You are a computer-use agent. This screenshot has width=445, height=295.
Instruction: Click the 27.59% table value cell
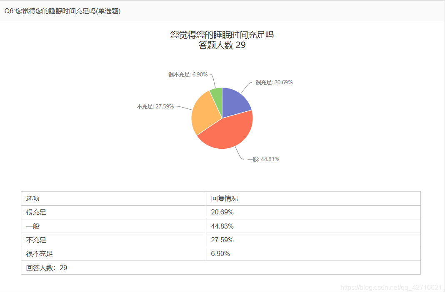pos(313,240)
